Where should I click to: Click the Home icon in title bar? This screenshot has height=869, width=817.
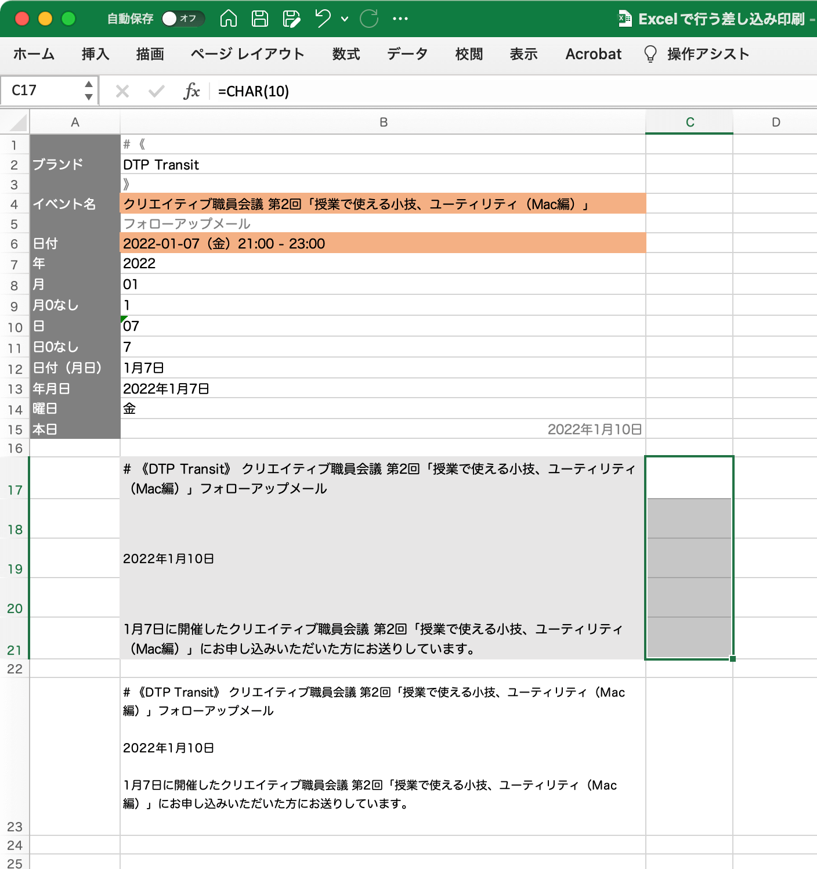tap(229, 19)
